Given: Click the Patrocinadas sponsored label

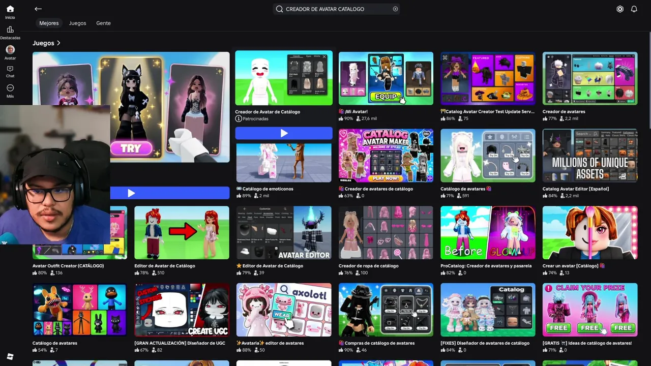Looking at the screenshot, I should 255,119.
